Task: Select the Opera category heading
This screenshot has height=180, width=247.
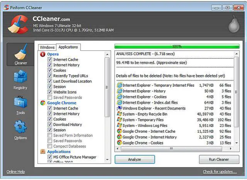Action: [x=53, y=54]
